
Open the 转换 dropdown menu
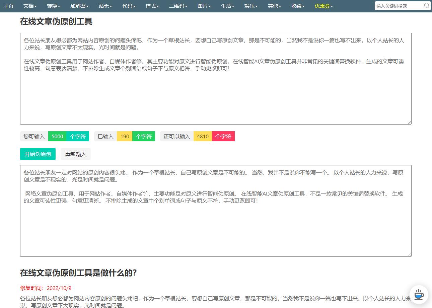click(x=53, y=6)
